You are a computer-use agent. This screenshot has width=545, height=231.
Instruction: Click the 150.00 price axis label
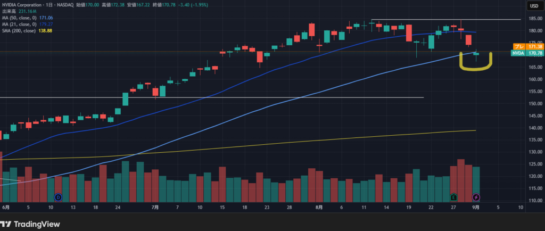click(535, 103)
